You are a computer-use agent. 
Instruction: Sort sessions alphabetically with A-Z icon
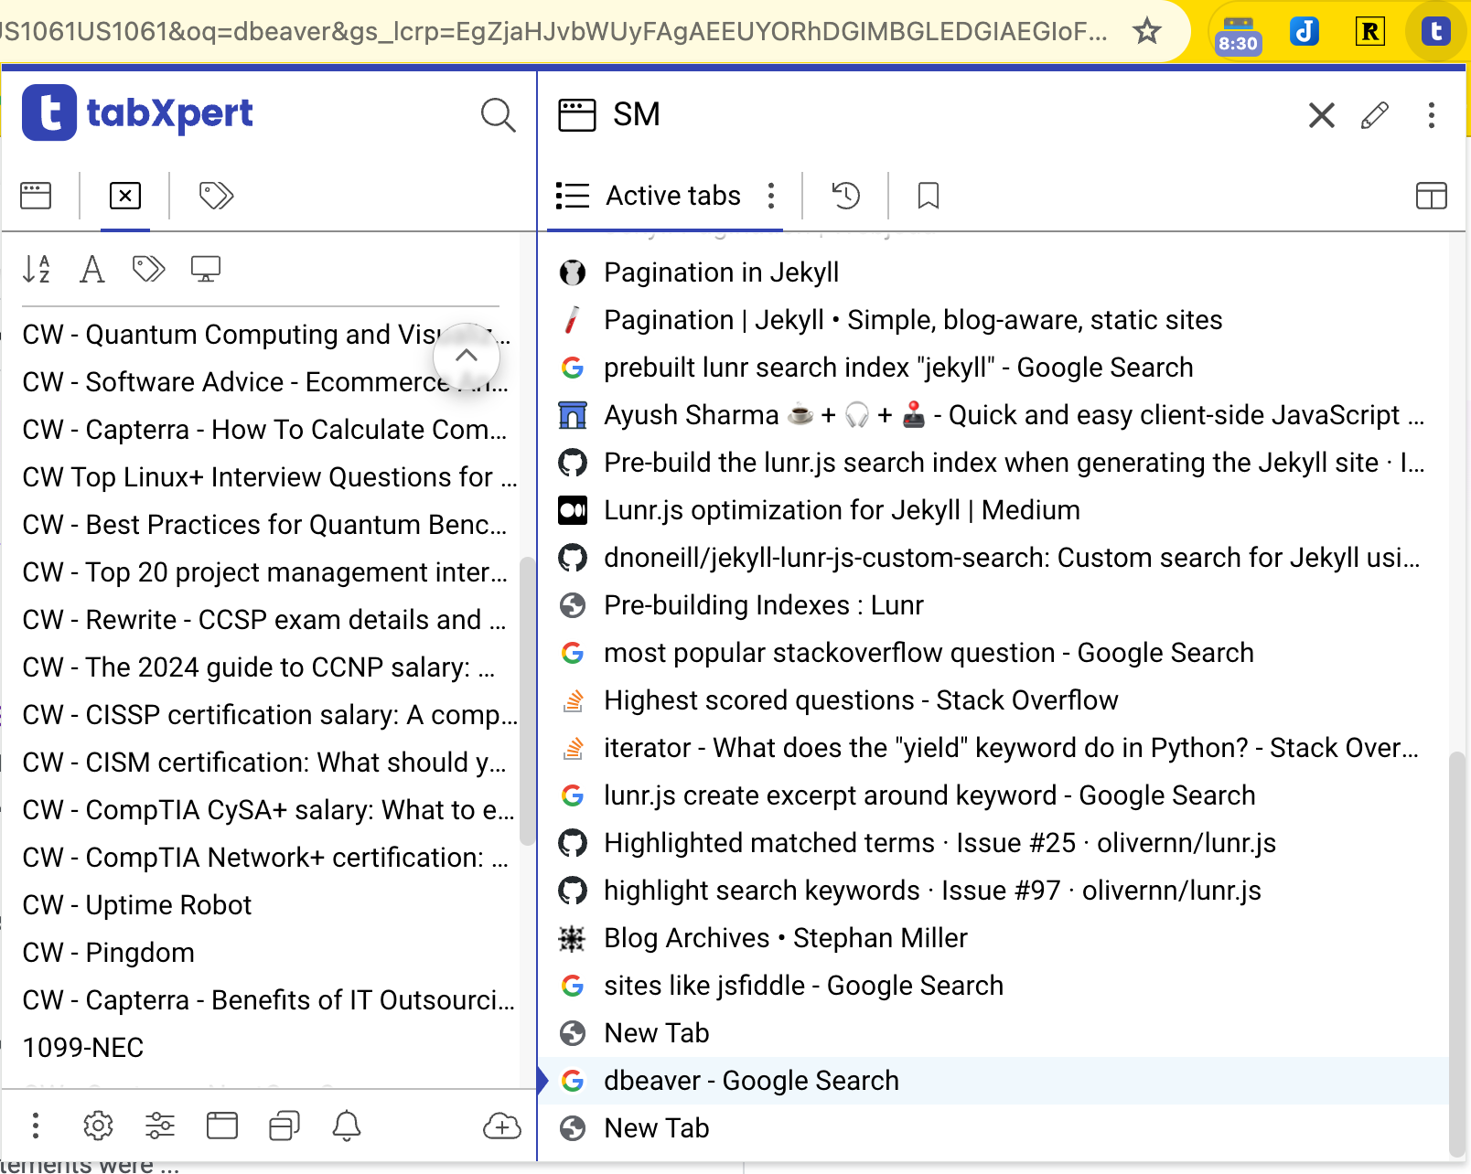coord(37,269)
